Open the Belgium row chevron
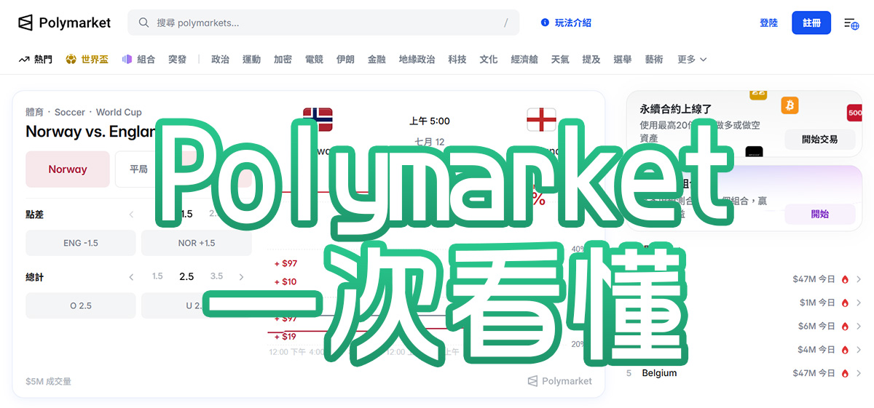 pos(859,373)
